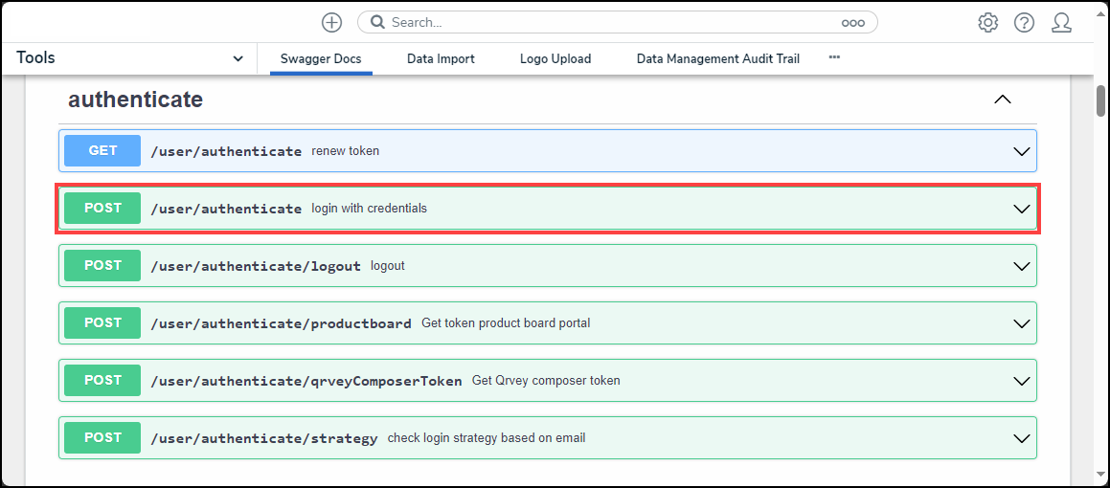Expand the logout endpoint chevron
Screen dimensions: 1110x488
coord(1022,266)
